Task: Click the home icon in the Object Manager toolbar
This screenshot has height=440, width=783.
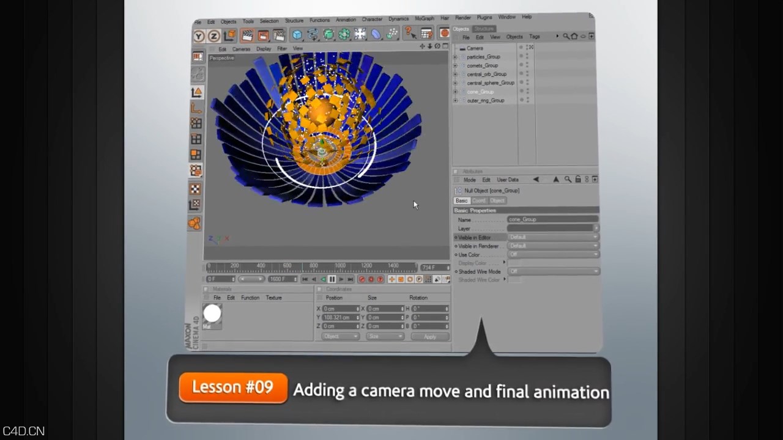Action: pyautogui.click(x=574, y=36)
